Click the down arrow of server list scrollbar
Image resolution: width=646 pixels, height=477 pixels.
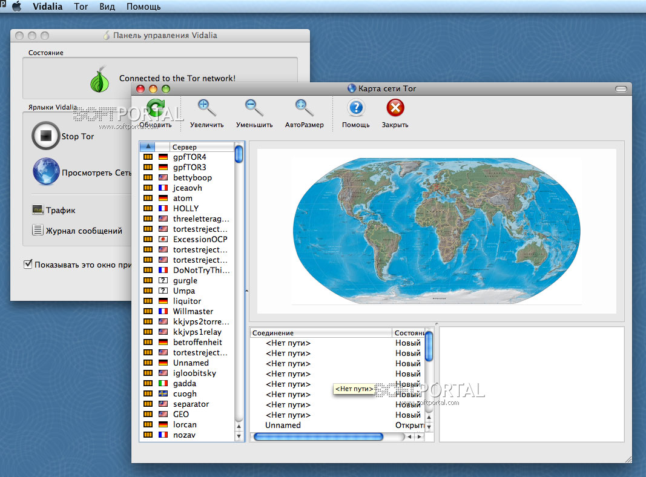(239, 436)
